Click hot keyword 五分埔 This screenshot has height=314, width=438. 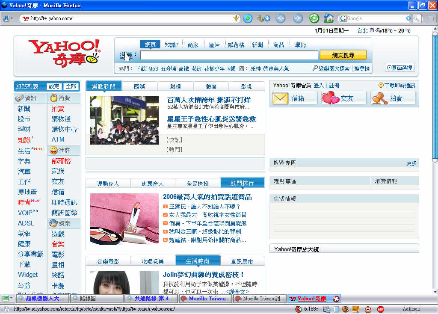pyautogui.click(x=168, y=68)
